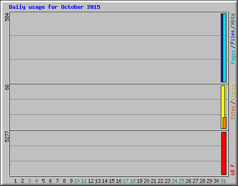Click day '9' on the x-axis
Screen dimensions: 238x186
(71, 181)
